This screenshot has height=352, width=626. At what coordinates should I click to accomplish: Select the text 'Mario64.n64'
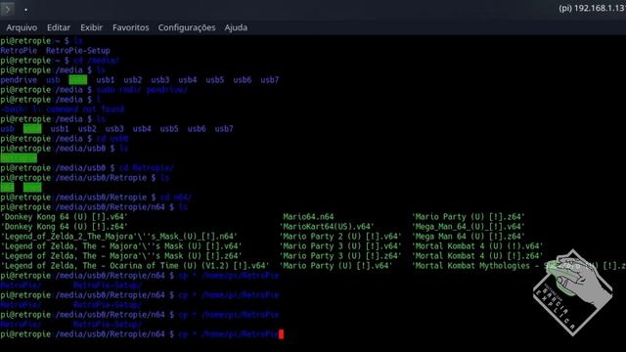(x=308, y=217)
